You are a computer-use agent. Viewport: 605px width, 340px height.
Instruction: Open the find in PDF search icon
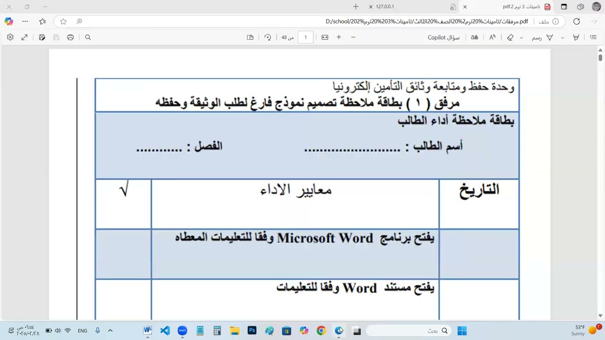point(88,37)
